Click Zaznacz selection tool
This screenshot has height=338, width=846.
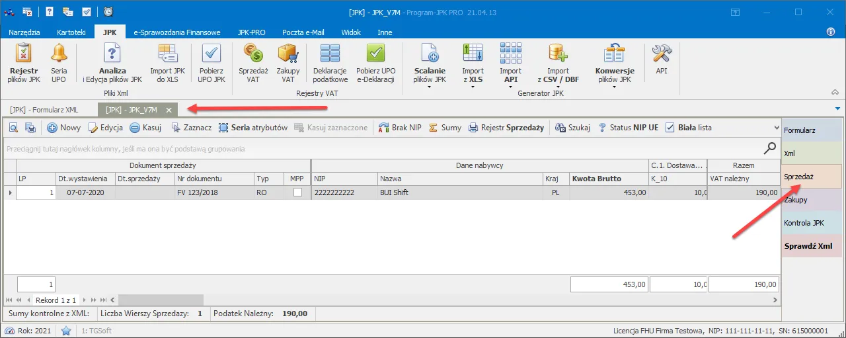click(x=191, y=128)
